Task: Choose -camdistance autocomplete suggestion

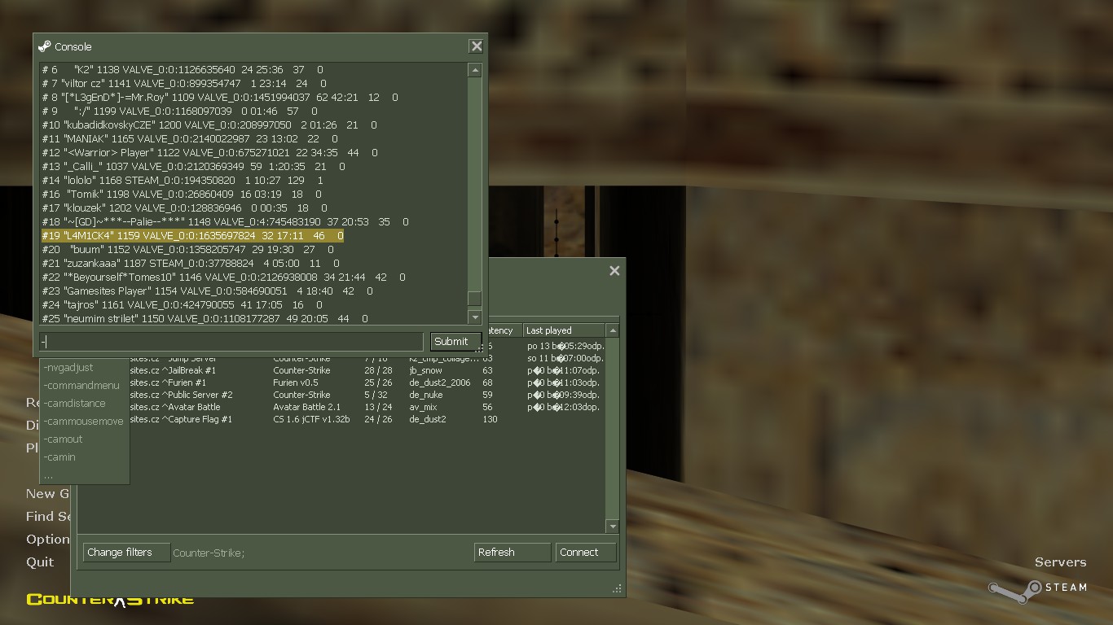Action: pos(75,404)
